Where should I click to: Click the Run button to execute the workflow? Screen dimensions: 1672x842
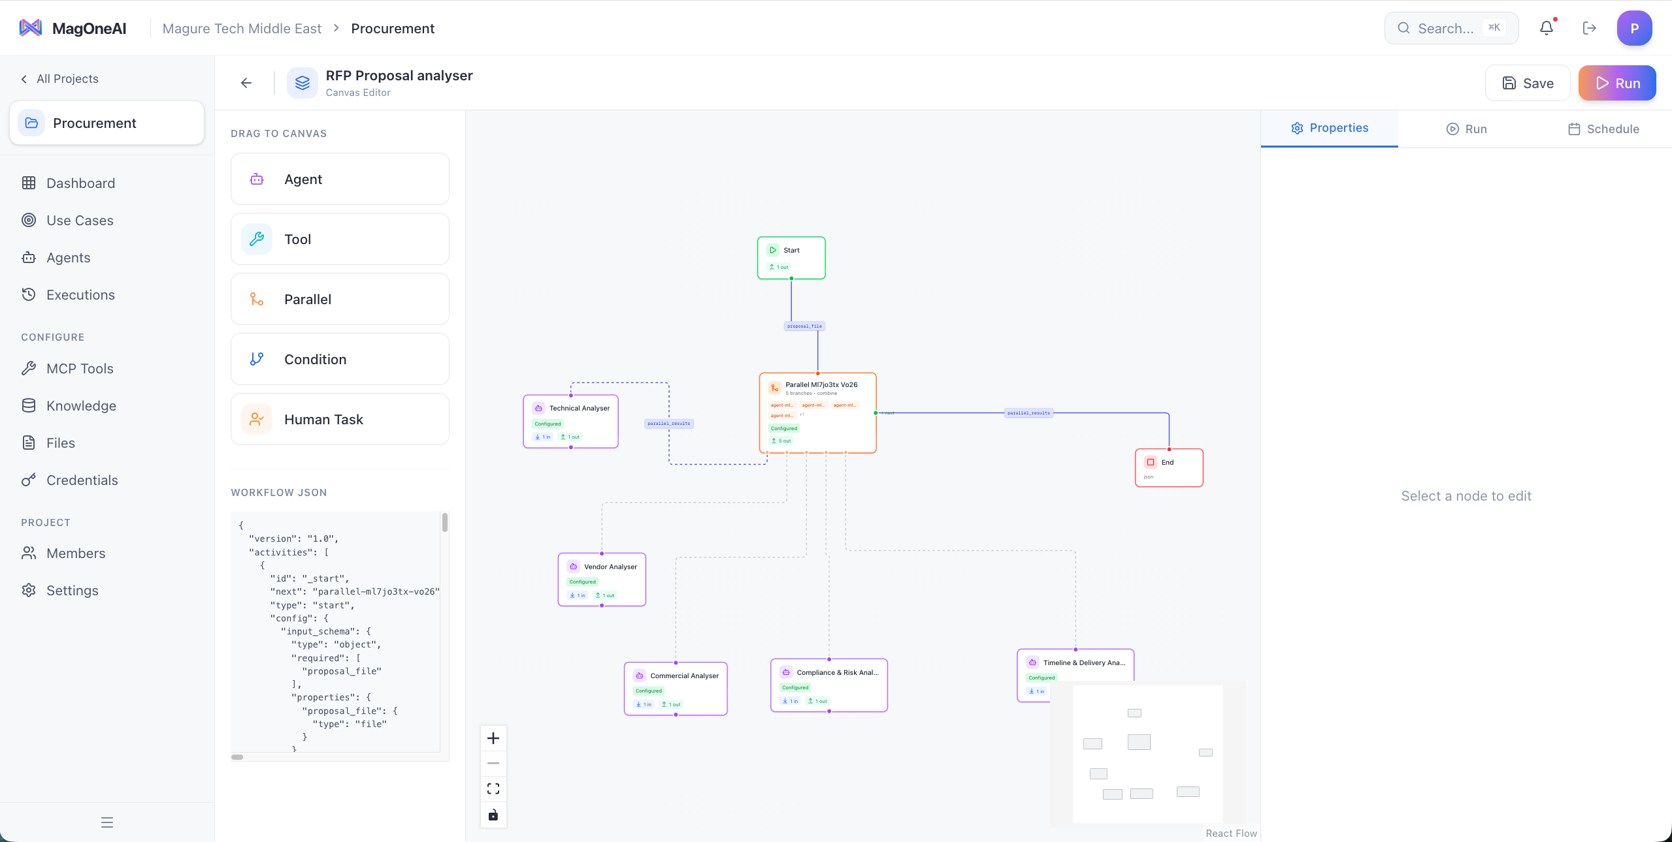point(1616,83)
